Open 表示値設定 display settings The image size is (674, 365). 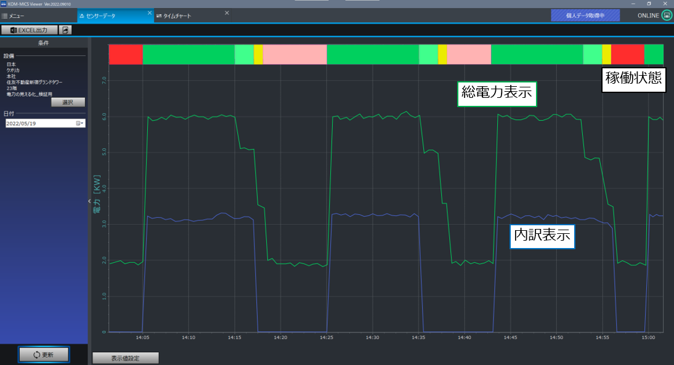tap(126, 358)
